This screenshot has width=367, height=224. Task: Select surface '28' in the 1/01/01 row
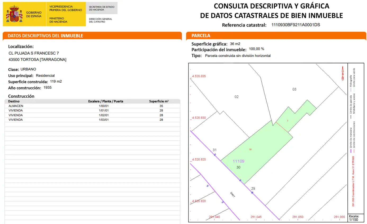point(161,110)
